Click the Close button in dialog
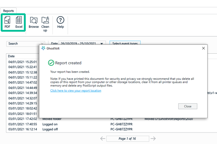Screen dimensions: 217x144 coord(188,106)
